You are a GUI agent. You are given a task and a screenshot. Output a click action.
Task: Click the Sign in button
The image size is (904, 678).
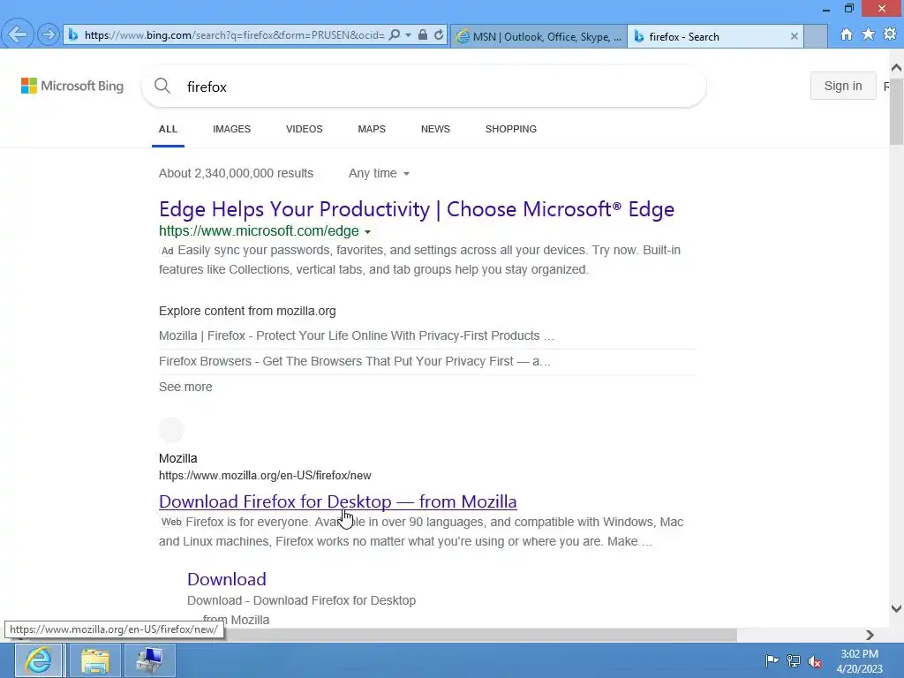point(843,86)
